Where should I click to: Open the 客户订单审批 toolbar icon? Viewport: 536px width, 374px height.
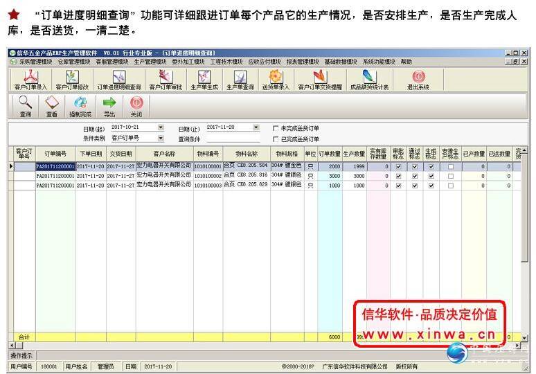166,80
